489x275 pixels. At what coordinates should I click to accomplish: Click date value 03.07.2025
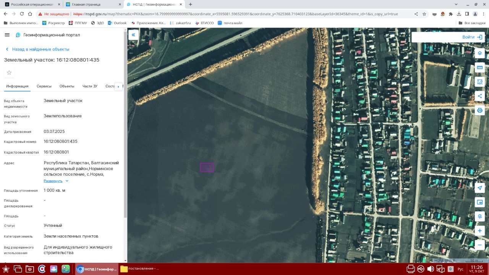click(x=54, y=131)
